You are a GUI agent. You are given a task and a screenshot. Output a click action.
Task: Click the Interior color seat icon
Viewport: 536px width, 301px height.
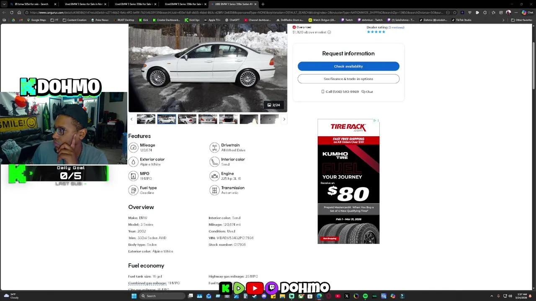tap(214, 161)
